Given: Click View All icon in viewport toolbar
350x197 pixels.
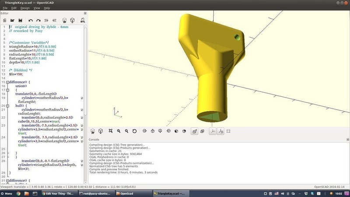Looking at the screenshot, I should 111,131.
